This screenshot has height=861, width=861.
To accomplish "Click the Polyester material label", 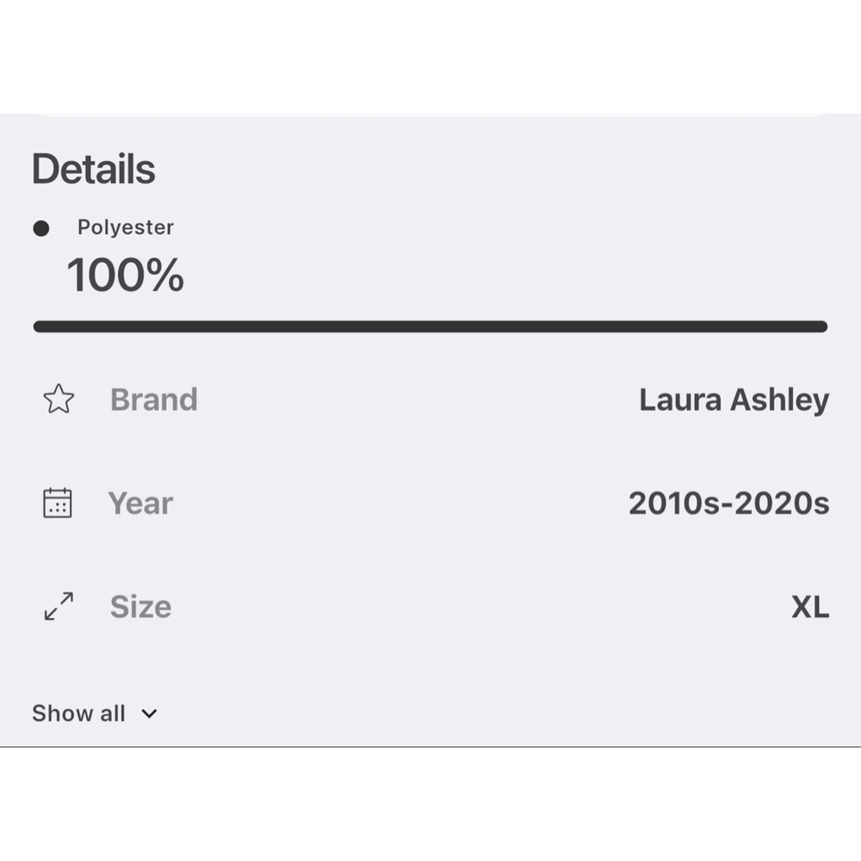I will click(126, 227).
